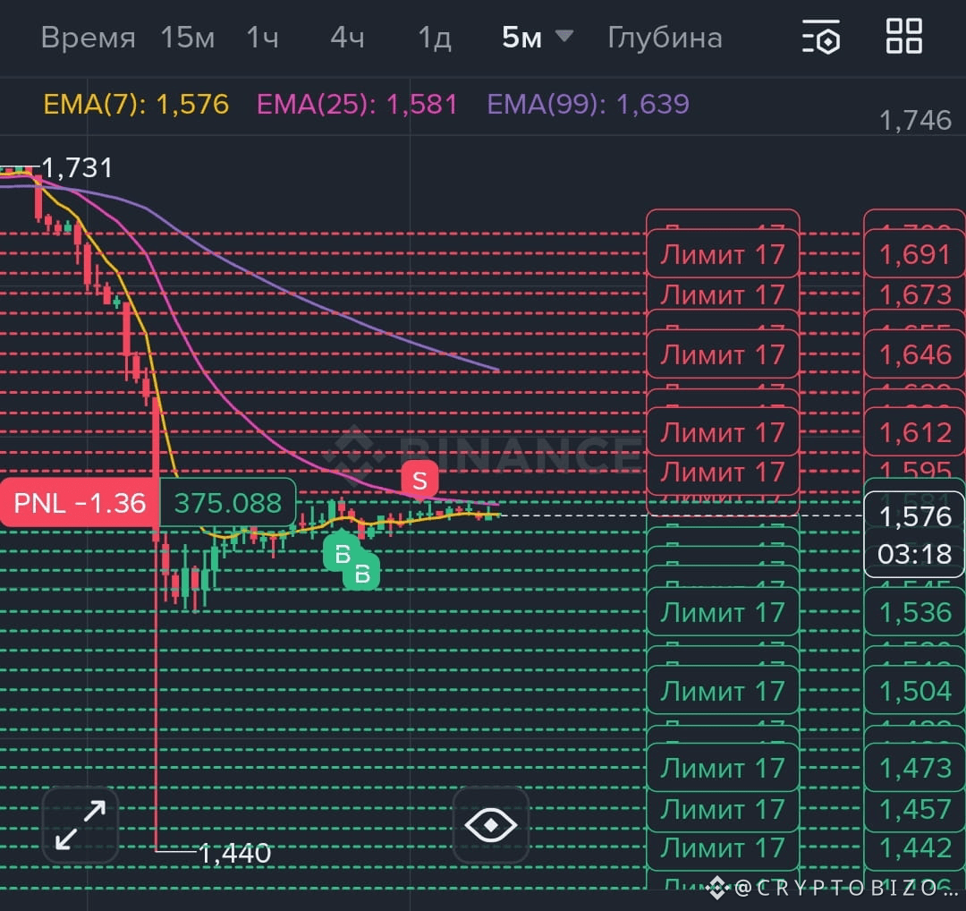Click price tag 1,691 on axis
966x911 pixels.
coord(915,254)
